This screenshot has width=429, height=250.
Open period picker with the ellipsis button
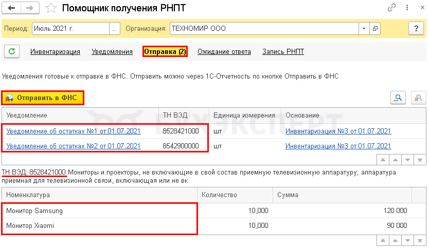coord(114,28)
